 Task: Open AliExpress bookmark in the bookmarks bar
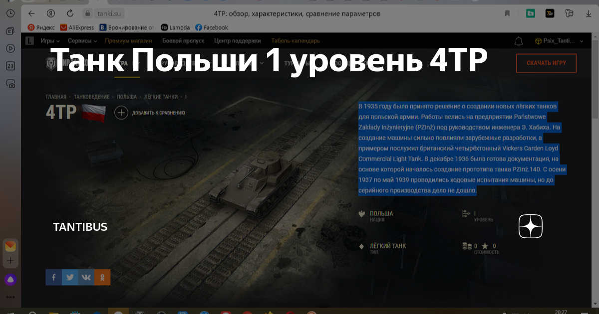[x=77, y=27]
